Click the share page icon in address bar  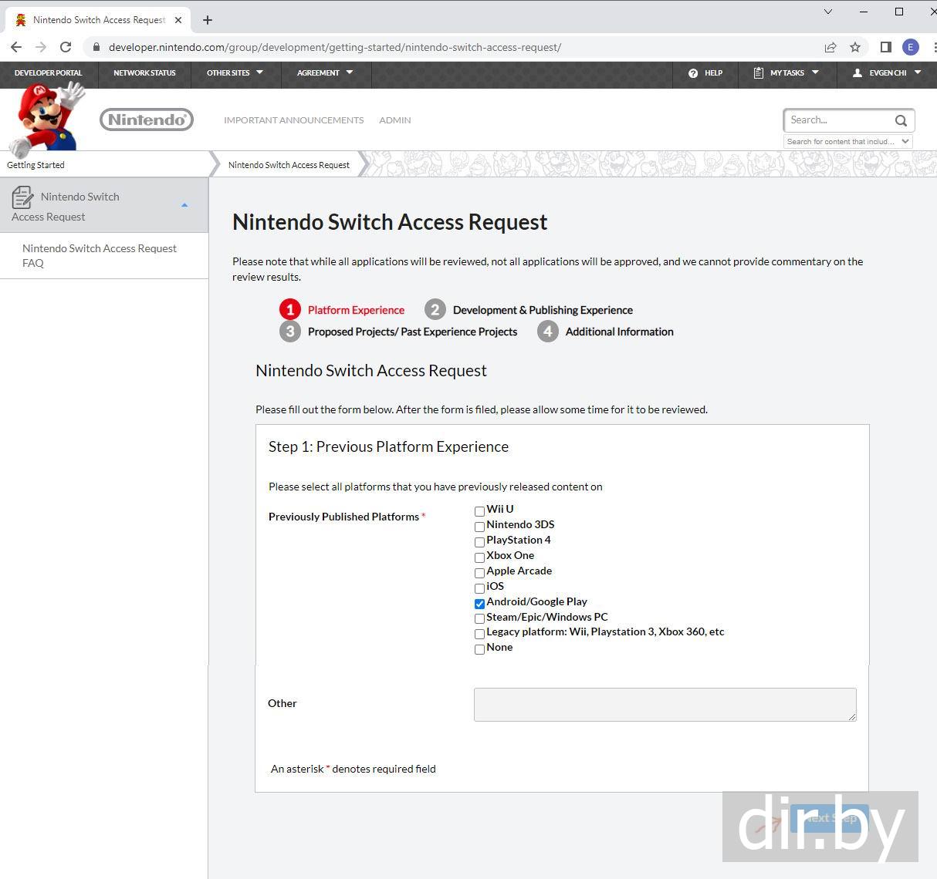point(830,47)
